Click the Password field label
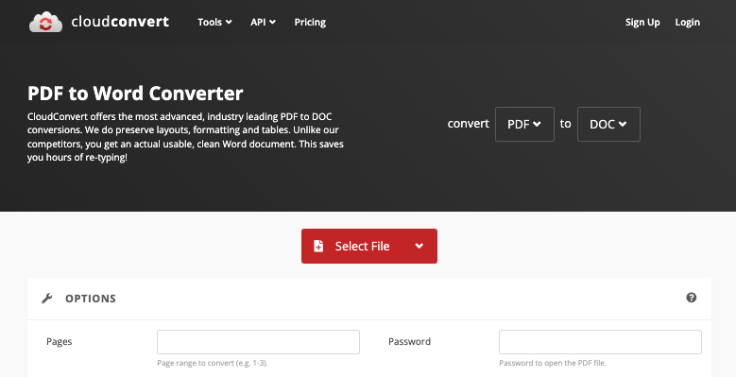Image resolution: width=736 pixels, height=377 pixels. click(x=409, y=341)
